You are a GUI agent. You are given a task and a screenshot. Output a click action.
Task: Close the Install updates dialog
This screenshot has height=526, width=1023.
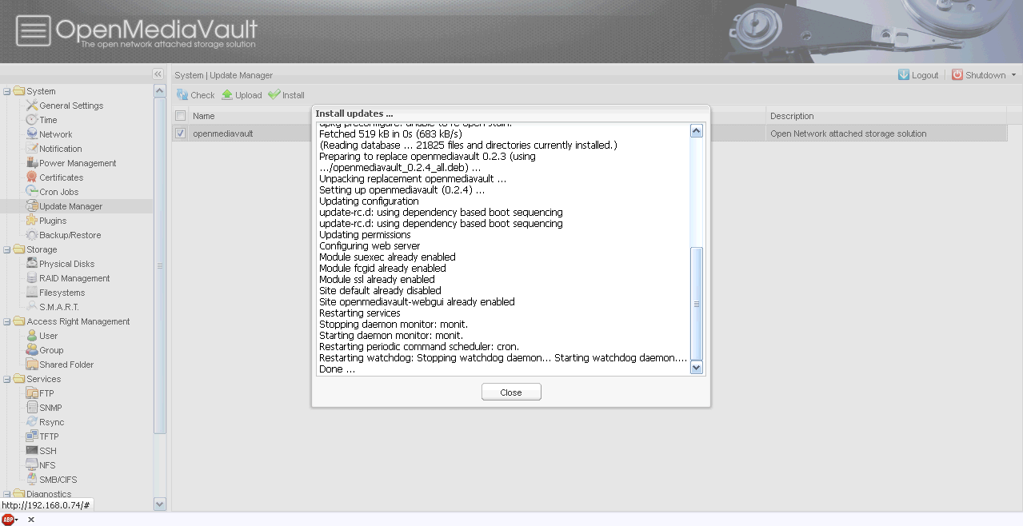511,393
